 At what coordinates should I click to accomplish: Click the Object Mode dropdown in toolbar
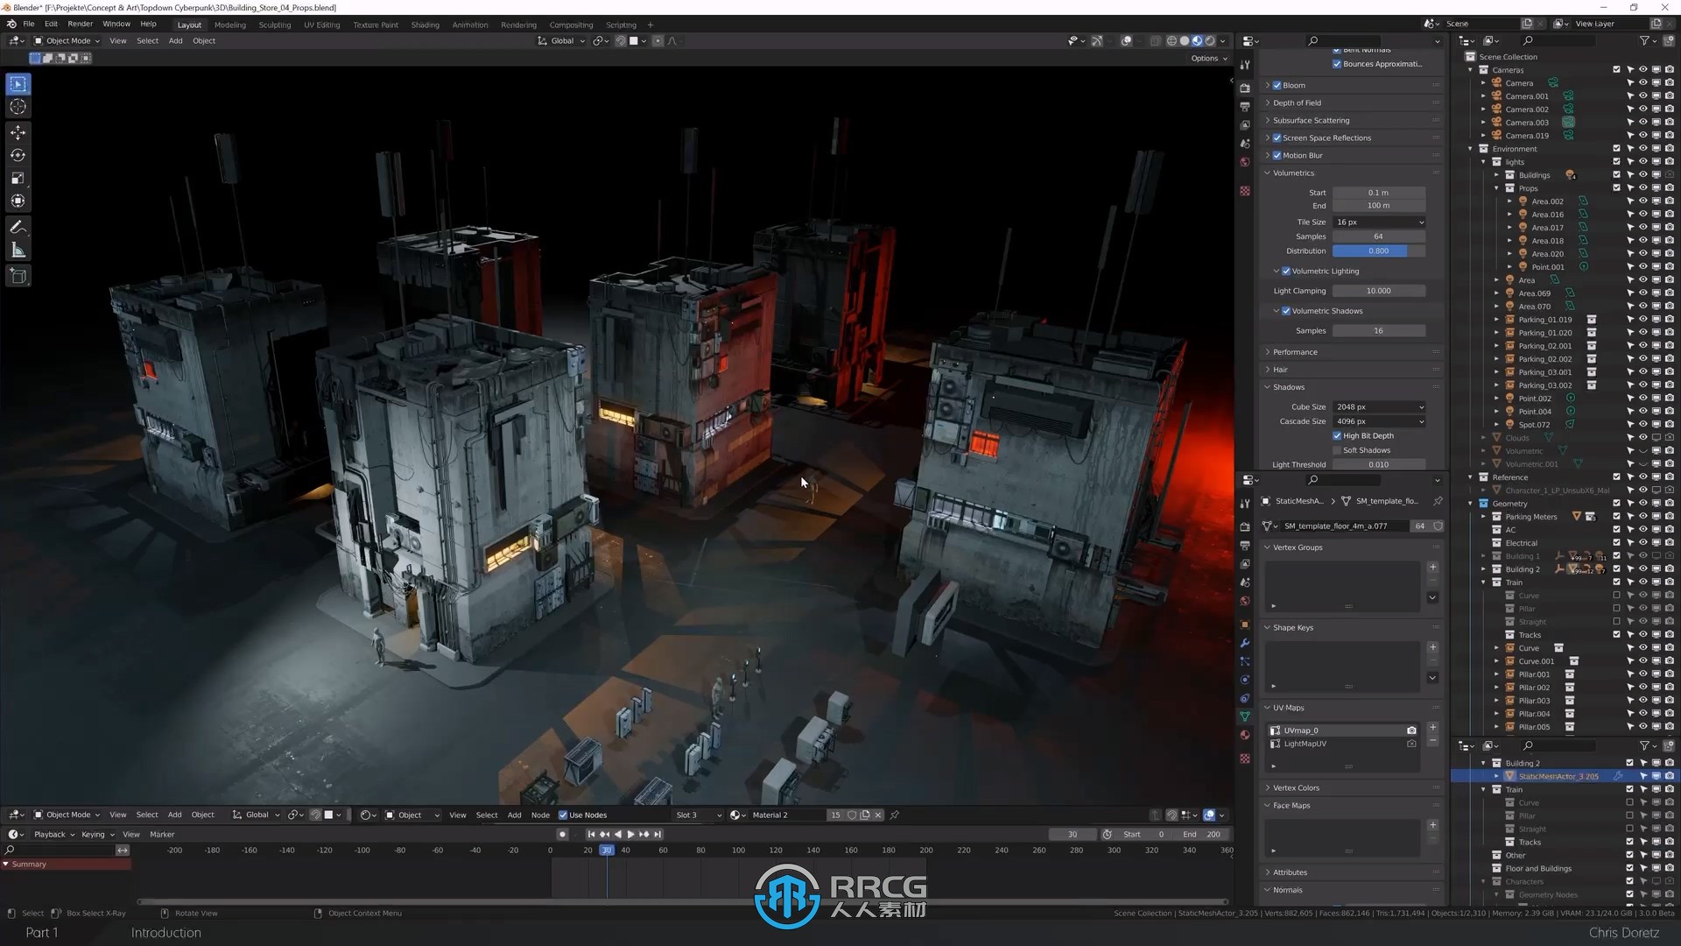[x=66, y=40]
